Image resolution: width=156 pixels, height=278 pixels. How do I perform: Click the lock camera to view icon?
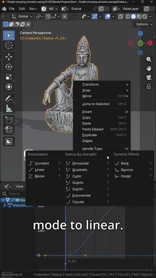click(x=149, y=87)
